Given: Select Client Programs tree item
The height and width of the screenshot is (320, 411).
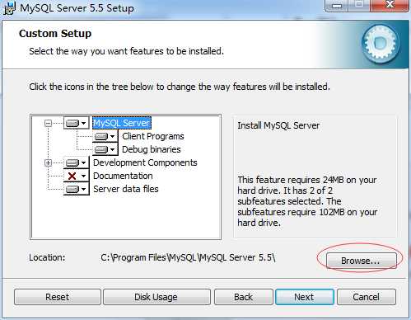Looking at the screenshot, I should tap(153, 136).
